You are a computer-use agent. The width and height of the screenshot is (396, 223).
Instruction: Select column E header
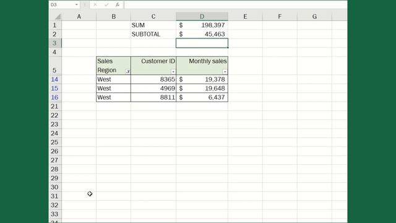pyautogui.click(x=245, y=17)
